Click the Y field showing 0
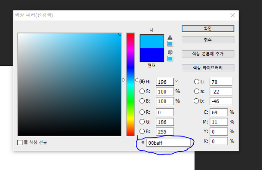 219,132
